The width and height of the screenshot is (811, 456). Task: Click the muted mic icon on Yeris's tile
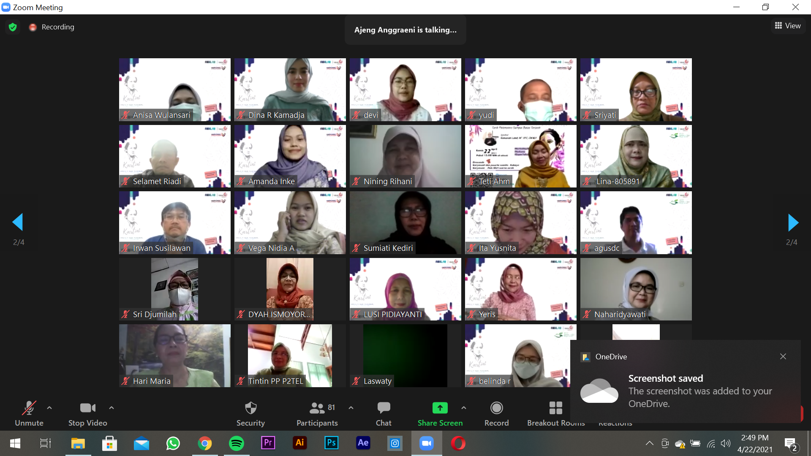[x=471, y=315]
